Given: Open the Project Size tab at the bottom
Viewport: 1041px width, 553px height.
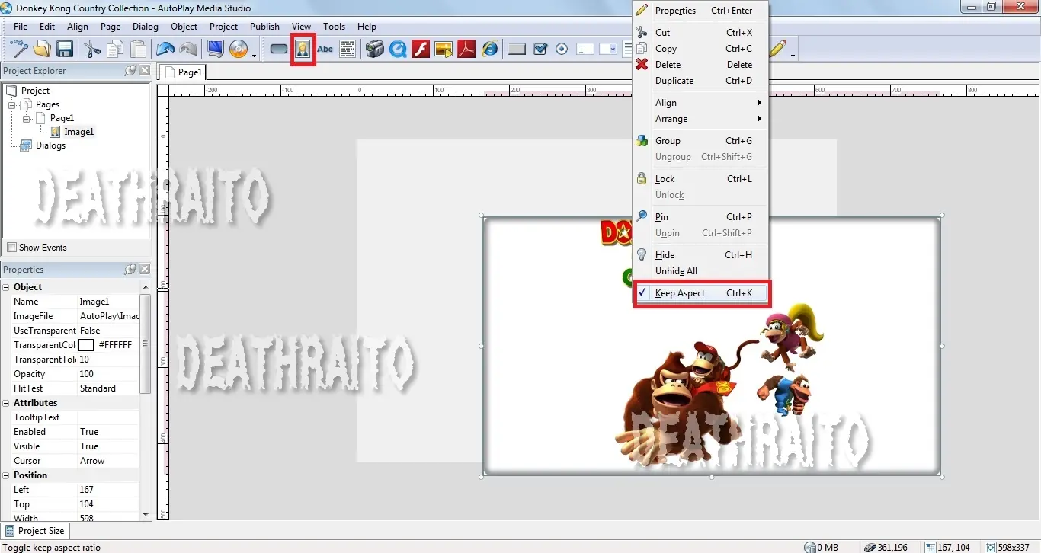Looking at the screenshot, I should [34, 531].
